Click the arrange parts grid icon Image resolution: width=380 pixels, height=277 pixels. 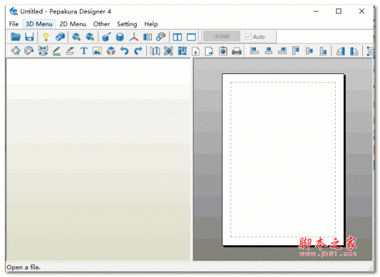click(182, 51)
